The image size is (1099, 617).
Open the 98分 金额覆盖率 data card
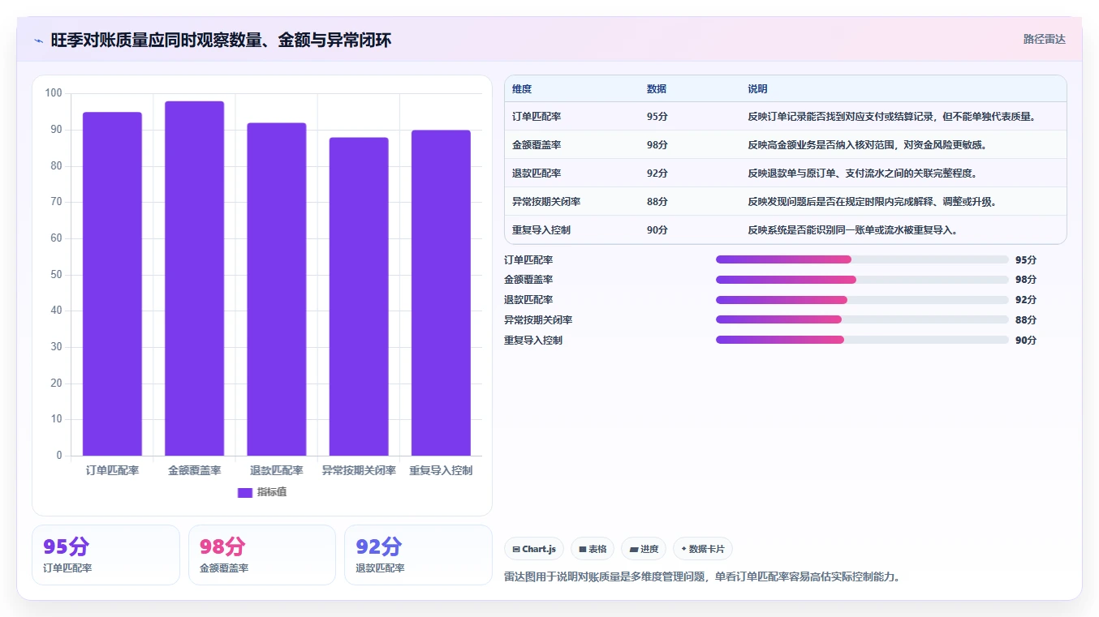(262, 555)
